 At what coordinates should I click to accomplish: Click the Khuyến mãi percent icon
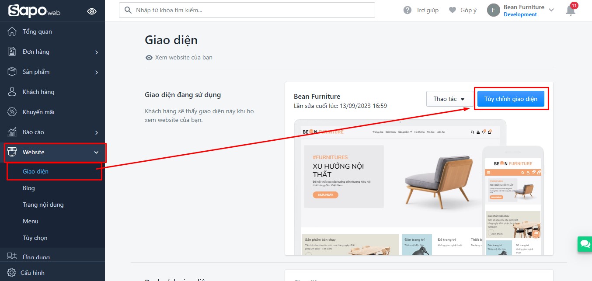tap(12, 112)
